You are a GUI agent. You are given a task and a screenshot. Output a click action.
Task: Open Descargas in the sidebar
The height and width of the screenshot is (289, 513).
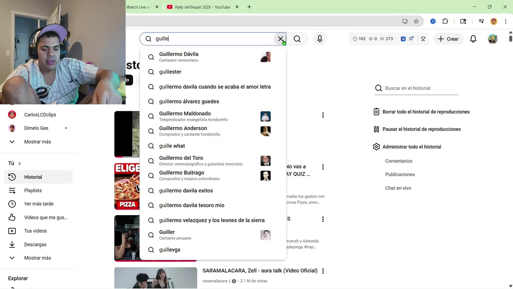click(38, 244)
